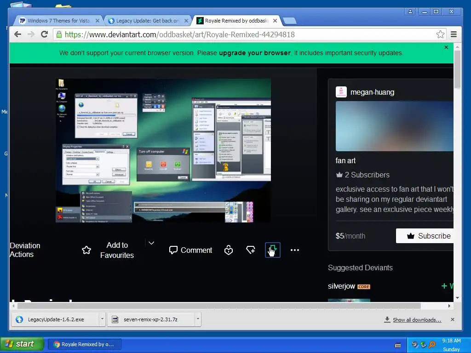
Task: Close the Royale Remixed tab
Action: pyautogui.click(x=275, y=21)
